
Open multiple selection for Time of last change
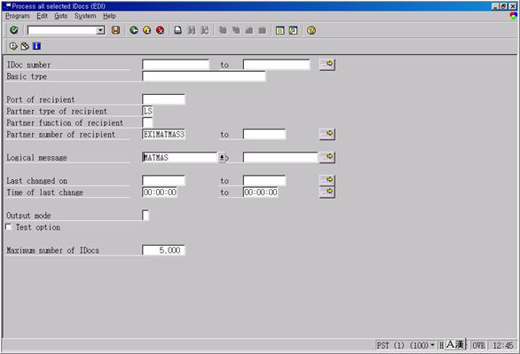[327, 193]
